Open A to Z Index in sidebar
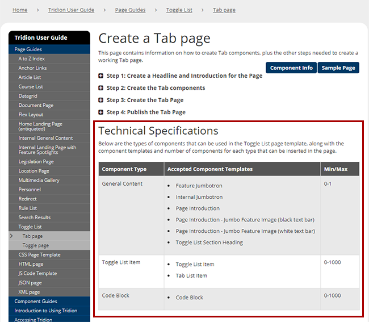The image size is (369, 322). pos(32,58)
